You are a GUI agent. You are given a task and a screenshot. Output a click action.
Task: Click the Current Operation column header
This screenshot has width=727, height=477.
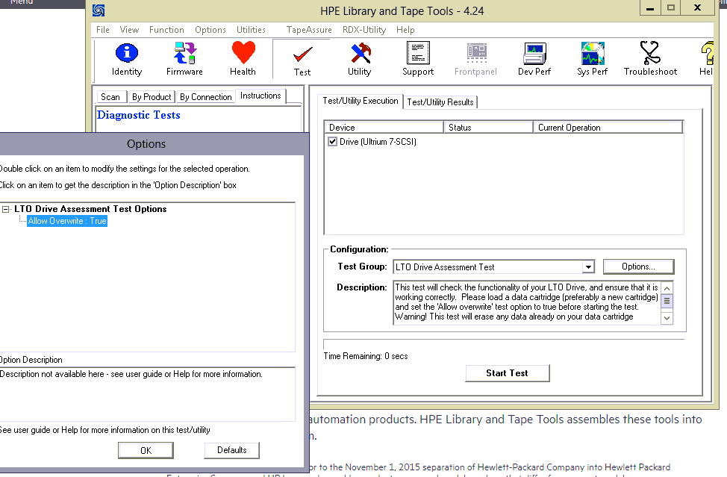coord(608,128)
